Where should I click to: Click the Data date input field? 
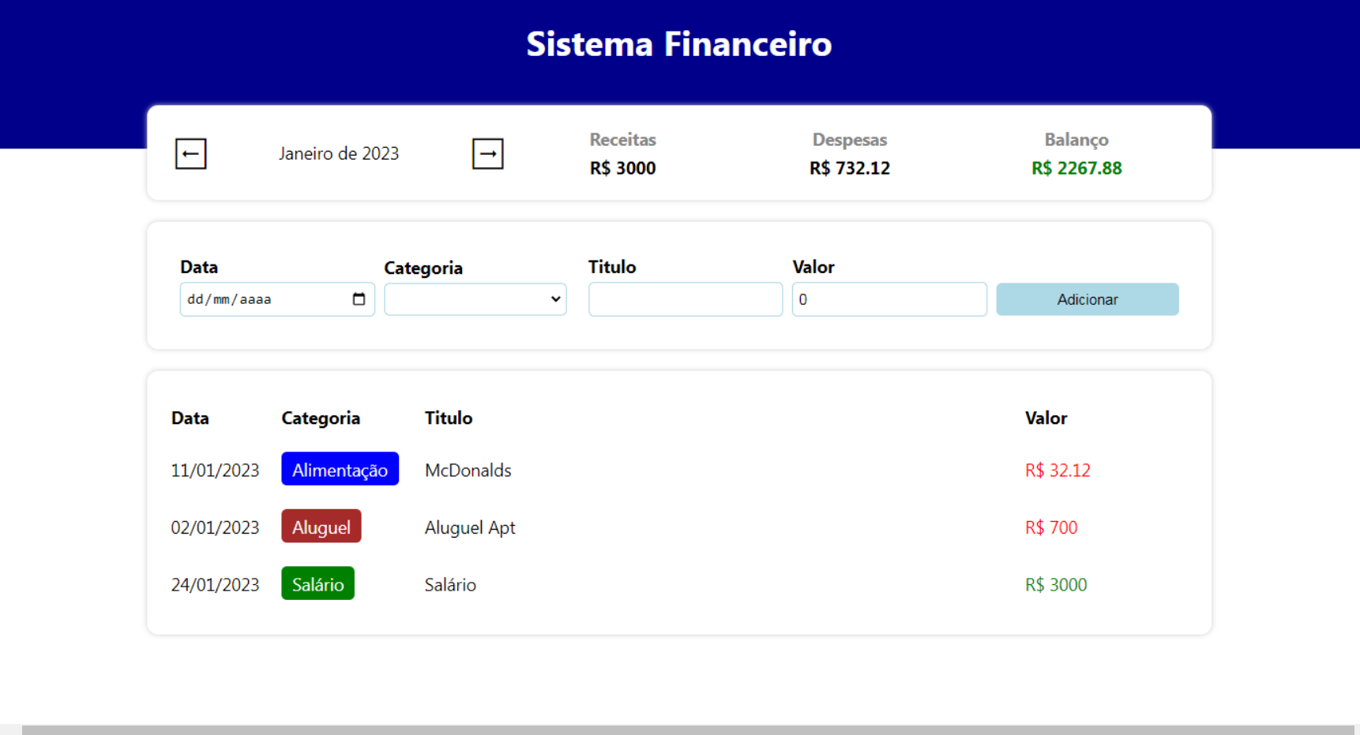261,300
